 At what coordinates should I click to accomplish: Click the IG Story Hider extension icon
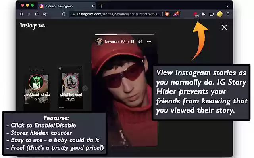coord(196,14)
